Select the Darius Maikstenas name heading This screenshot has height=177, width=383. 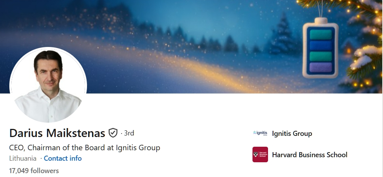[57, 133]
